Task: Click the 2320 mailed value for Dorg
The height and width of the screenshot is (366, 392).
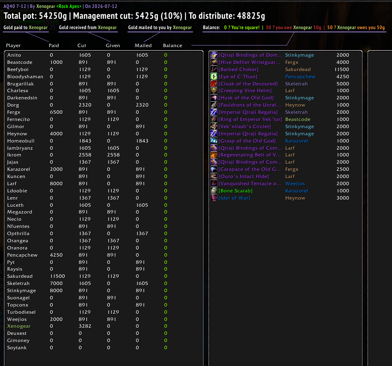Action: (142, 105)
